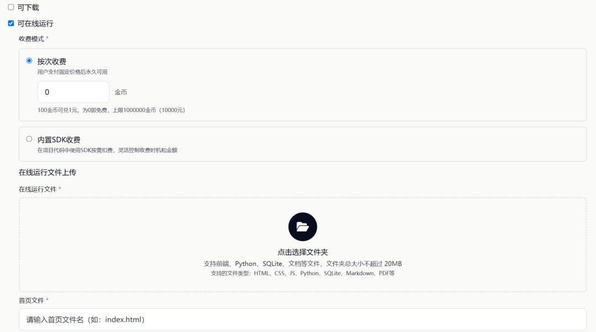Click the 在线运行文件上传 heading
Screen dimensions: 596x332
47,173
